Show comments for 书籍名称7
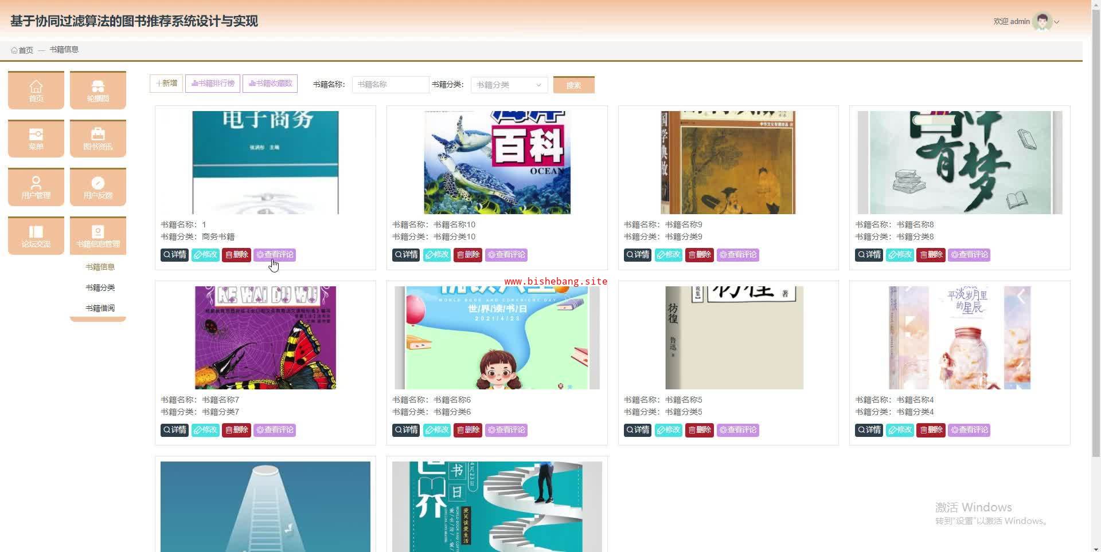 click(x=275, y=430)
